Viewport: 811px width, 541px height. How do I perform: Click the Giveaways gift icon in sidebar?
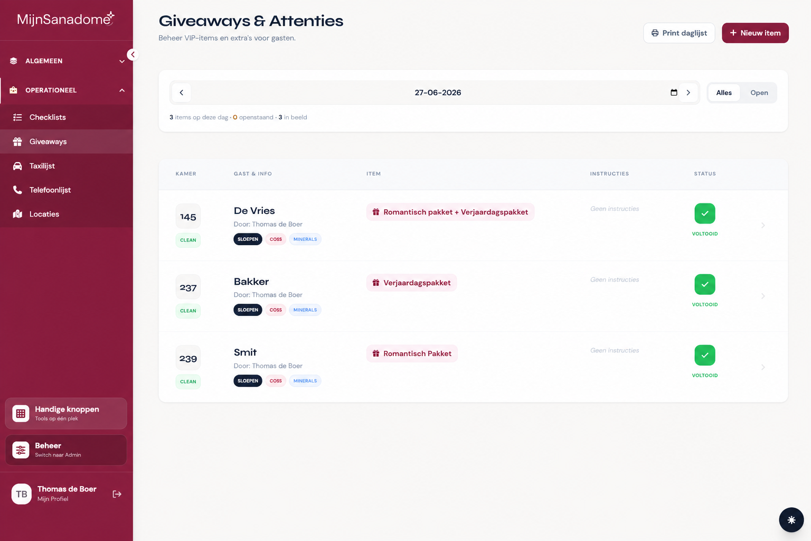17,142
